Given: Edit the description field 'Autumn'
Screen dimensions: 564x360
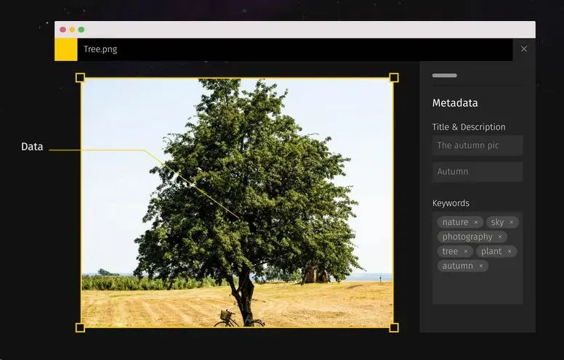Looking at the screenshot, I should pyautogui.click(x=478, y=172).
